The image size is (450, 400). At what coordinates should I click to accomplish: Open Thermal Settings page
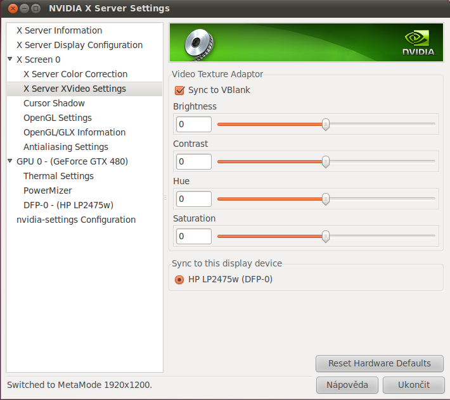pyautogui.click(x=58, y=176)
